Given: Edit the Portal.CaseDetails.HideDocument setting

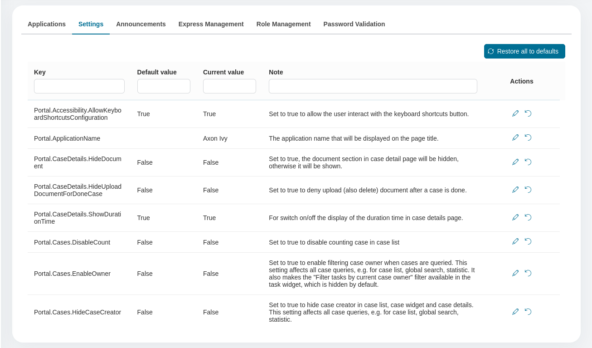Looking at the screenshot, I should pyautogui.click(x=515, y=162).
